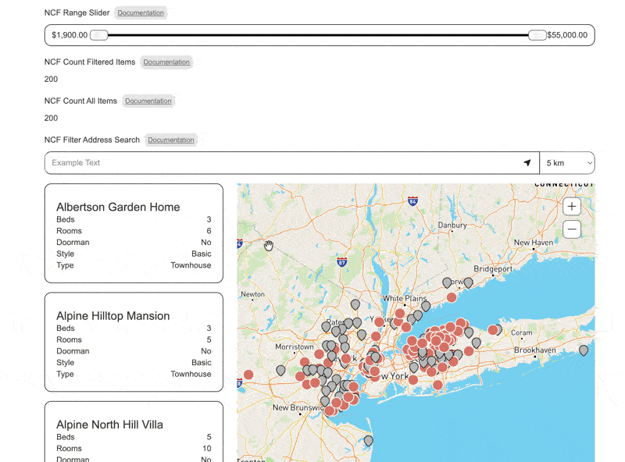Open Documentation link for NCF Count Filtered Items
The height and width of the screenshot is (462, 625).
click(166, 62)
